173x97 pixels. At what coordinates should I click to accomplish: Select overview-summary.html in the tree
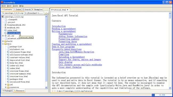point(20,74)
